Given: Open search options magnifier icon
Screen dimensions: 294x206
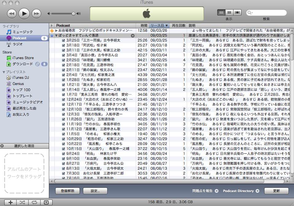Looking at the screenshot, I should [250, 13].
